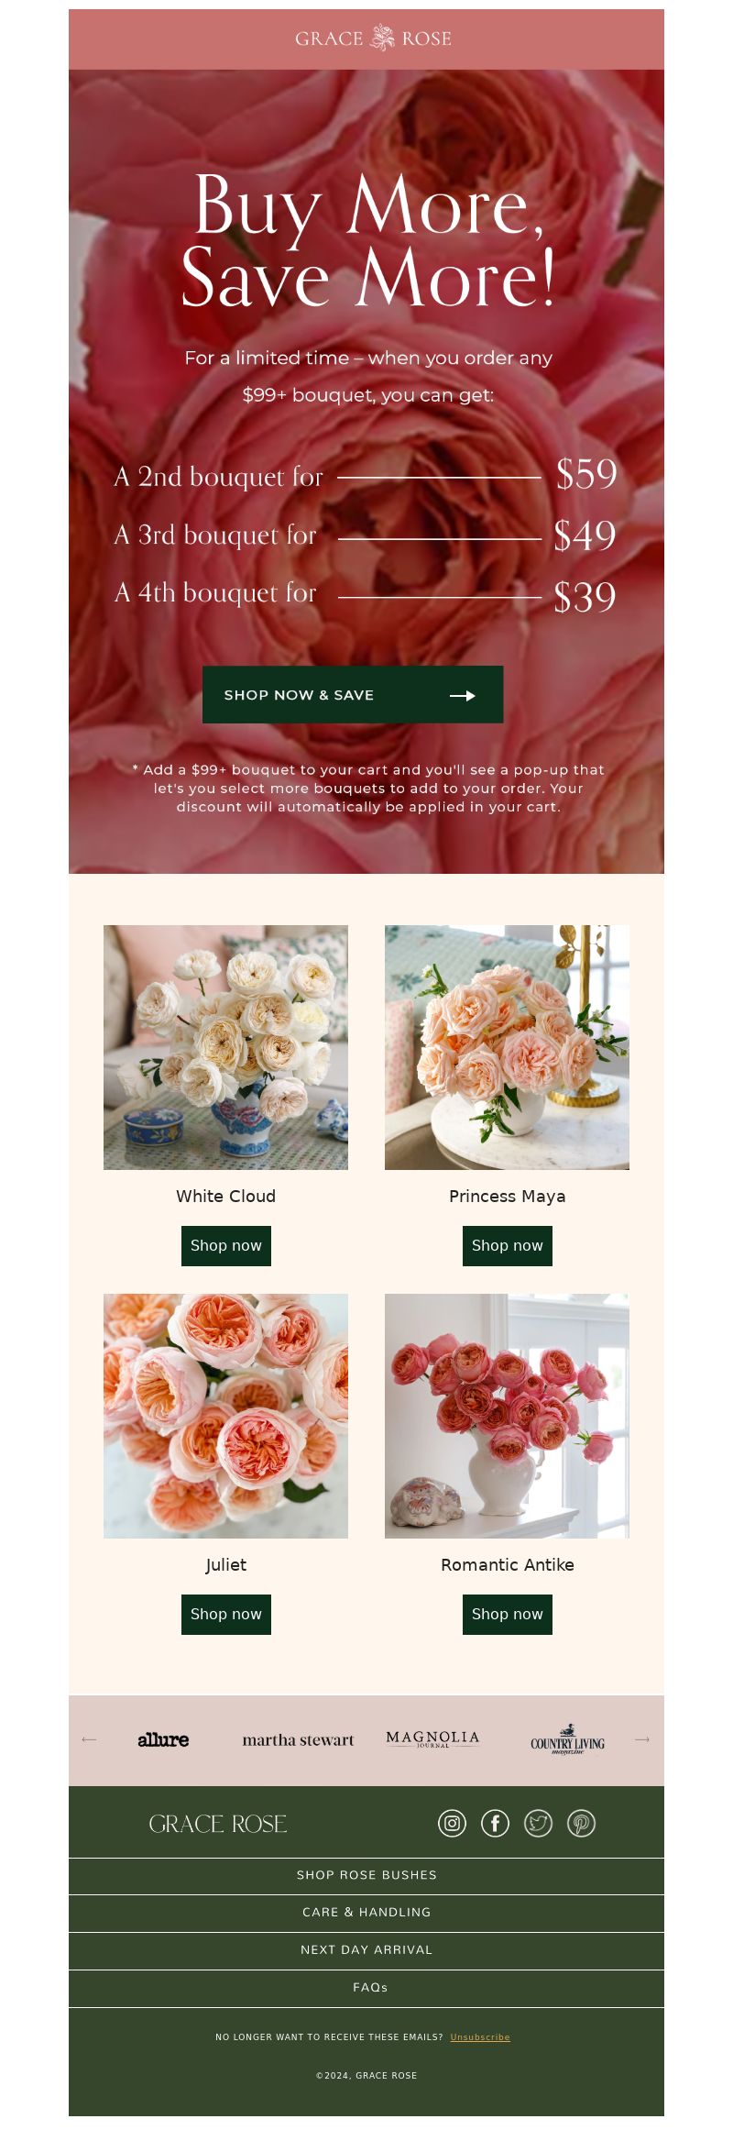Click Shop now under Romantic Antike
733x2152 pixels.
(508, 1614)
